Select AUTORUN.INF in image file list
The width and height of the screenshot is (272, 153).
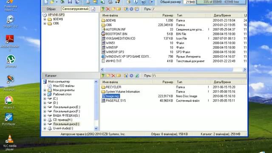(x=116, y=29)
